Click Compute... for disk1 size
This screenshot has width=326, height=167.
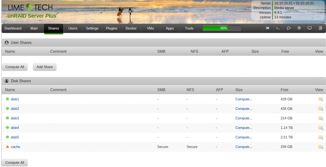244,99
